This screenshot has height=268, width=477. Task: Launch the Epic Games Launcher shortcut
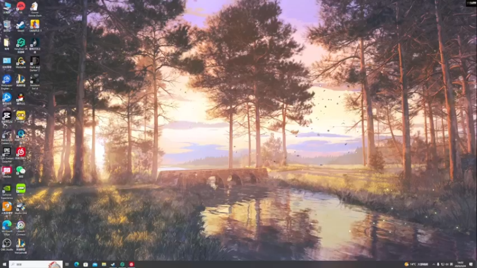coord(7,155)
